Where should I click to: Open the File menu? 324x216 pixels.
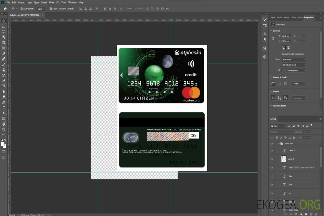pyautogui.click(x=8, y=2)
